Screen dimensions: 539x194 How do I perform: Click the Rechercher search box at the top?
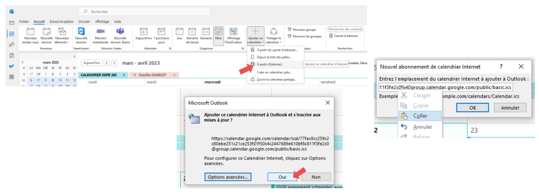(144, 12)
